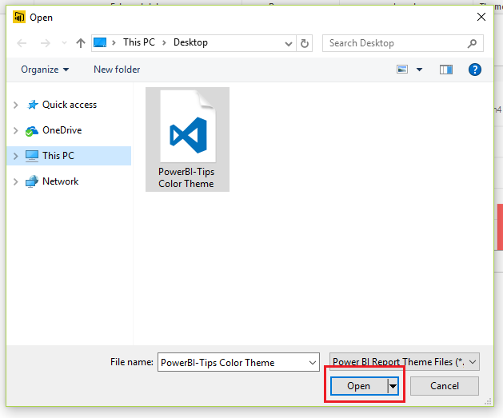Select Quick access in navigation pane
503x418 pixels.
tap(70, 105)
